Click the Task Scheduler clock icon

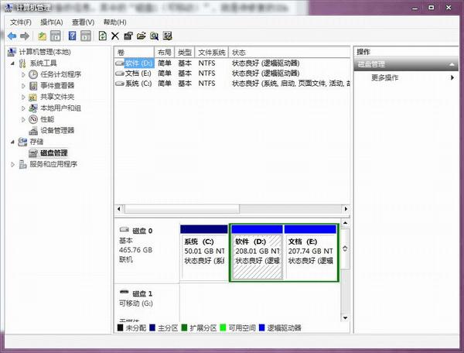click(x=33, y=74)
